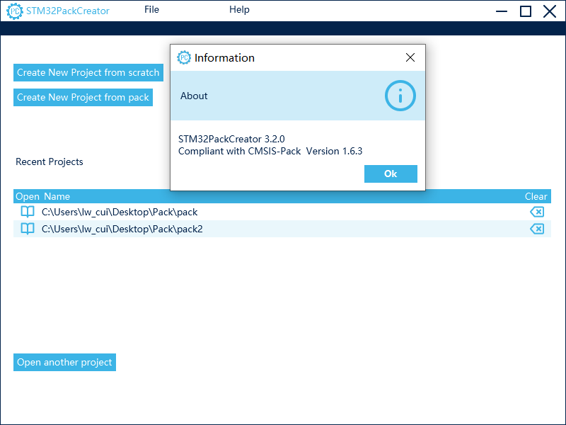Click the STM32PackCreator 3.2.0 version text
The width and height of the screenshot is (566, 425).
231,139
